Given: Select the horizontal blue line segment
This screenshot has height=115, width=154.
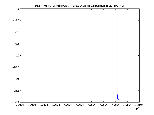Looking at the screenshot, I should 70,15.
